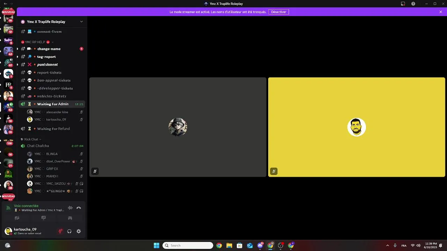Collapse the Kick Chat category
The image size is (447, 251).
click(x=31, y=139)
